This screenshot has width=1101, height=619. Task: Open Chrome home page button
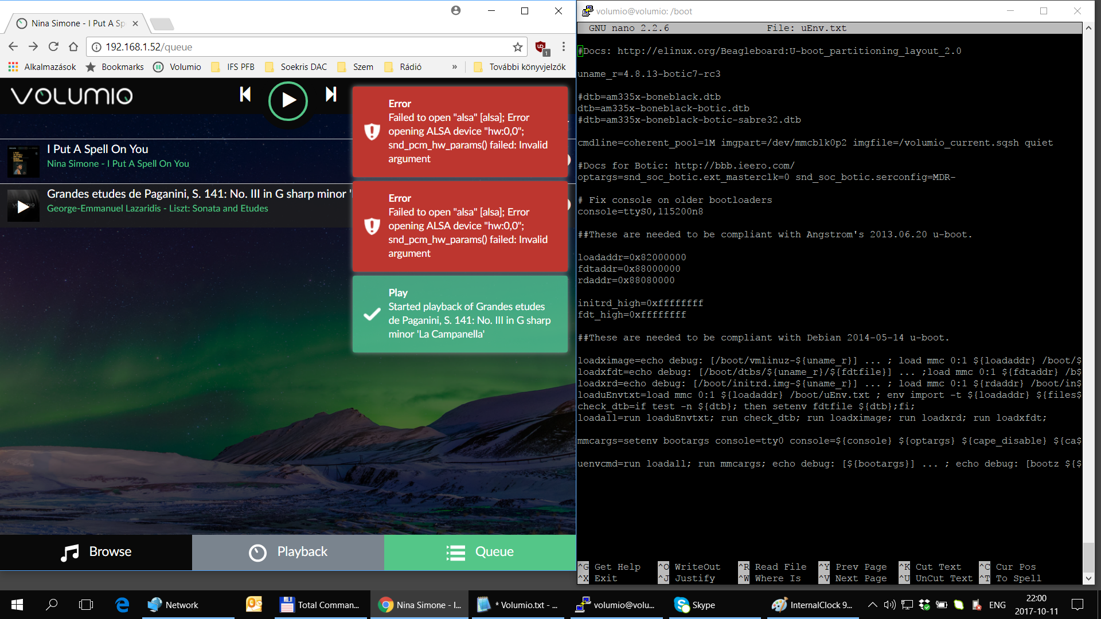pyautogui.click(x=73, y=47)
